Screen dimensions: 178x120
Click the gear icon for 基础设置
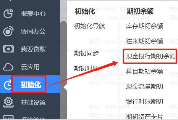pyautogui.click(x=8, y=102)
